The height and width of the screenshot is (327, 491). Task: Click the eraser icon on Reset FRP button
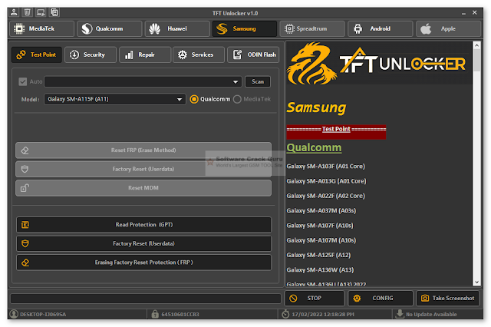[x=25, y=150]
